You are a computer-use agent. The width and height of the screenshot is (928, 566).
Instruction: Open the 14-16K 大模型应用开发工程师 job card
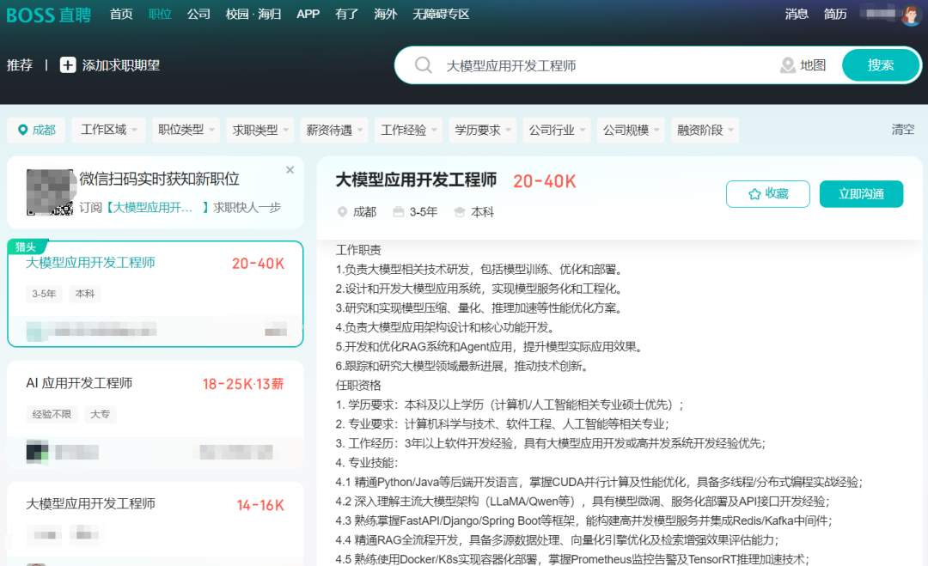click(x=155, y=523)
